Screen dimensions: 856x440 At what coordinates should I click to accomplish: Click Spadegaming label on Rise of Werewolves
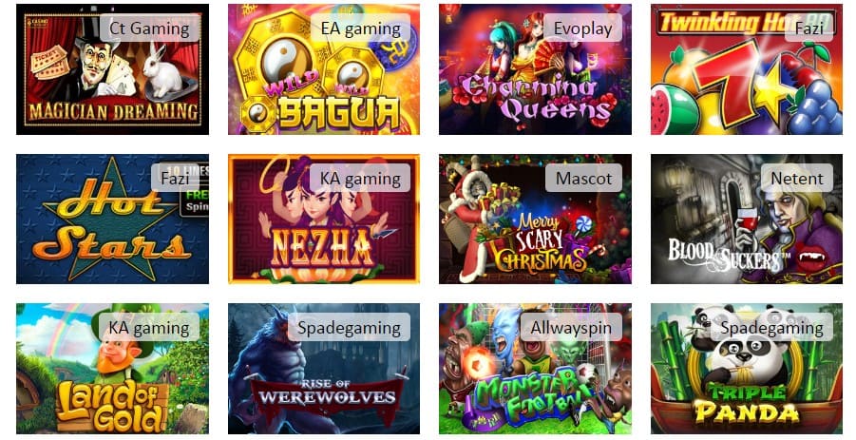tap(349, 328)
